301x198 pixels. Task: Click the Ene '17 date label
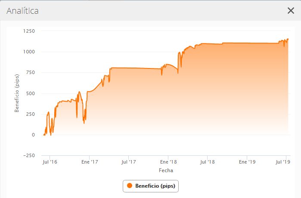(90, 162)
